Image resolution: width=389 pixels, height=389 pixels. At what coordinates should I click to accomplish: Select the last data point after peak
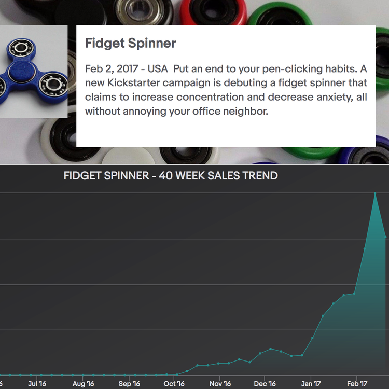(385, 237)
